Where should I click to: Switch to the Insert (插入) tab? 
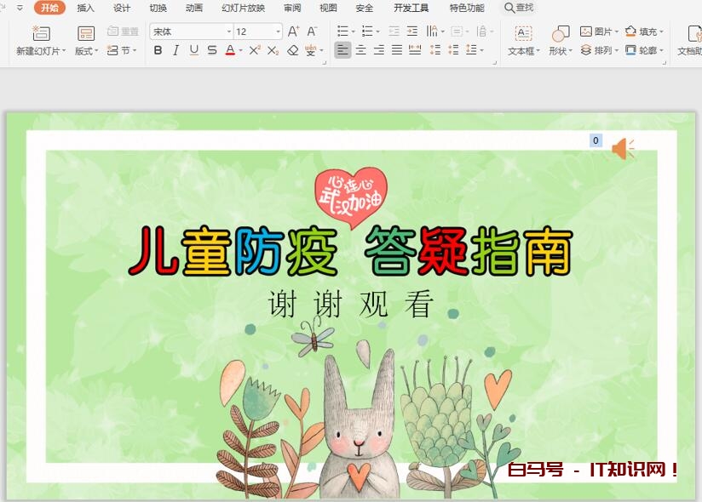[85, 8]
